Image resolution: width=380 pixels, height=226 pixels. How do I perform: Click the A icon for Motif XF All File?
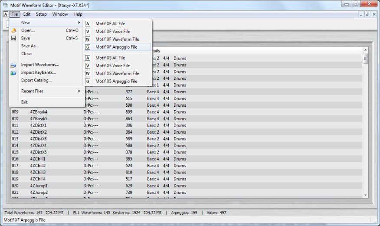88,24
